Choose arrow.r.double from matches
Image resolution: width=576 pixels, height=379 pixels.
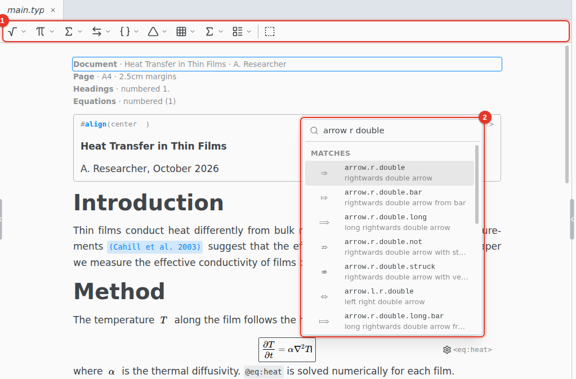[390, 173]
